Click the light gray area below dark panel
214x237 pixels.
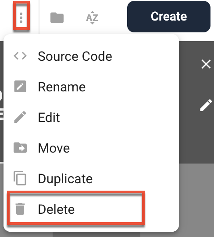pos(196,199)
